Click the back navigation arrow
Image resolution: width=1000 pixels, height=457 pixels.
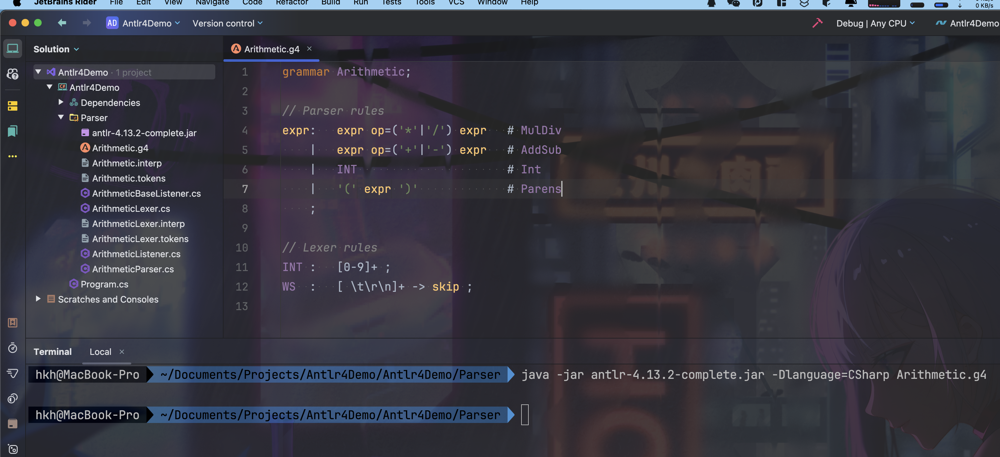(x=62, y=23)
